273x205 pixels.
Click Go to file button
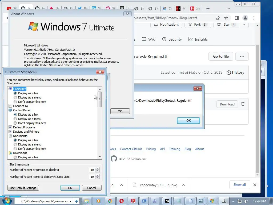(221, 56)
